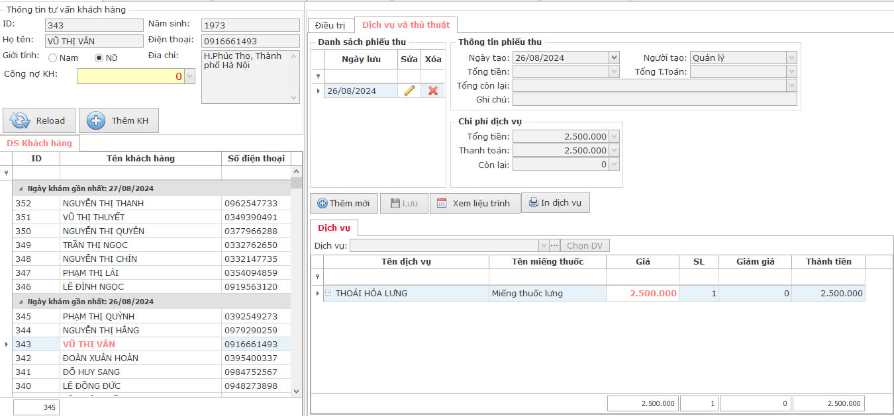Open Xem liệu trình

click(474, 203)
